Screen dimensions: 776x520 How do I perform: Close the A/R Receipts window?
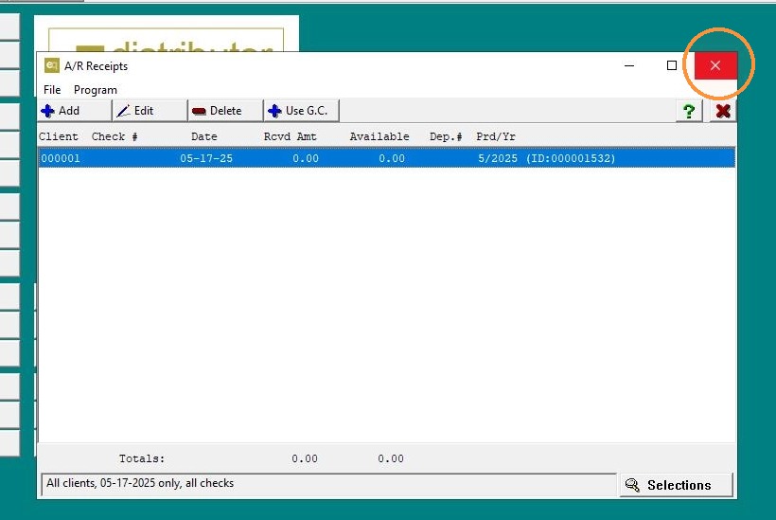[715, 65]
